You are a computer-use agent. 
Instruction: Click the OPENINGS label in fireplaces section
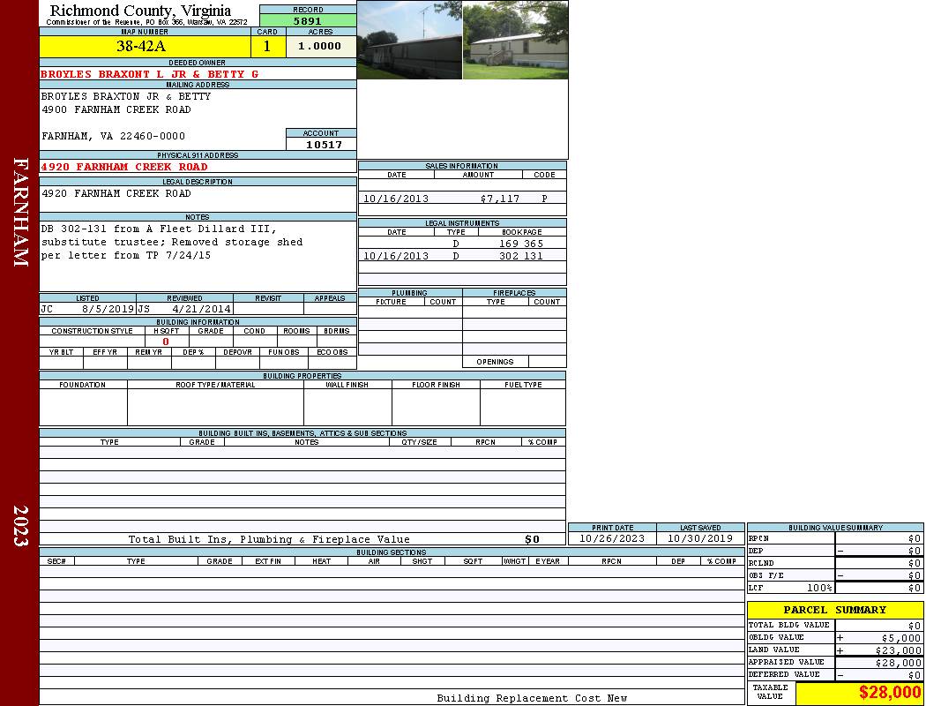(x=495, y=362)
